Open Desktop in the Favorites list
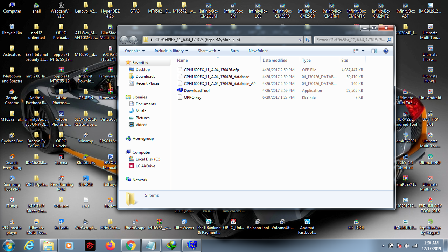448x252 pixels. point(142,70)
